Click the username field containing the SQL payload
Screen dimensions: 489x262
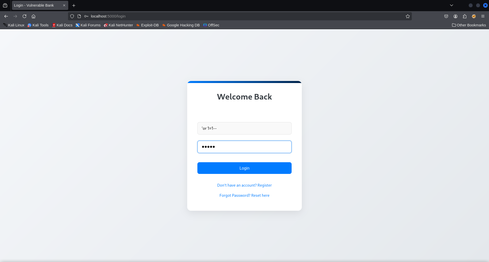[244, 128]
